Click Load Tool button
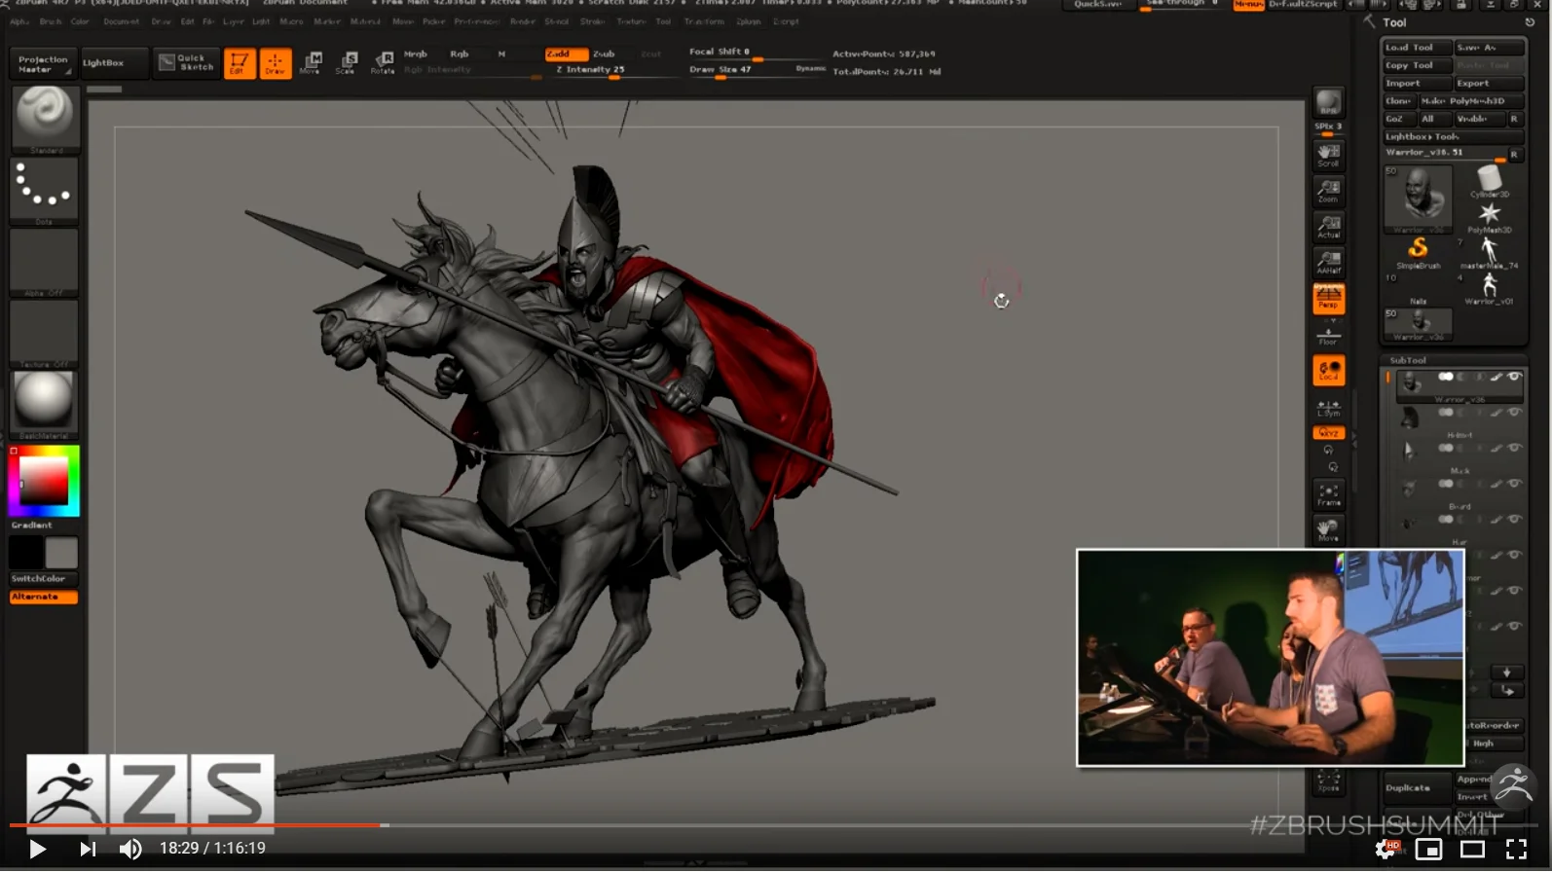Screen dimensions: 1552x872 pyautogui.click(x=1417, y=48)
